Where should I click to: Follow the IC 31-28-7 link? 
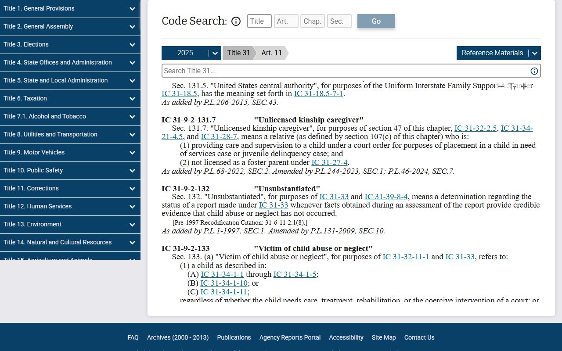(219, 137)
